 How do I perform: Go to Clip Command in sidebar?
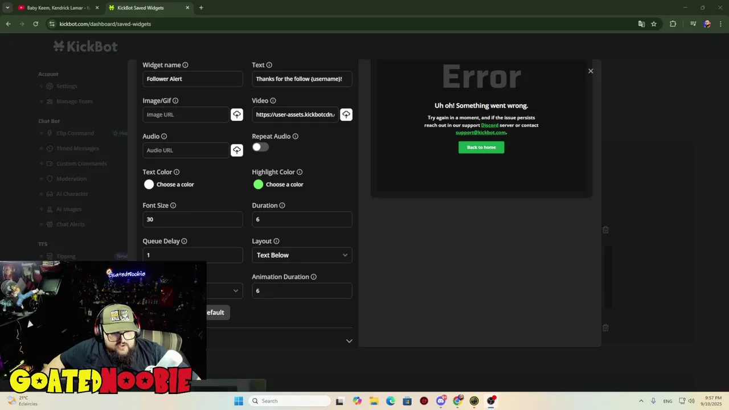[75, 133]
